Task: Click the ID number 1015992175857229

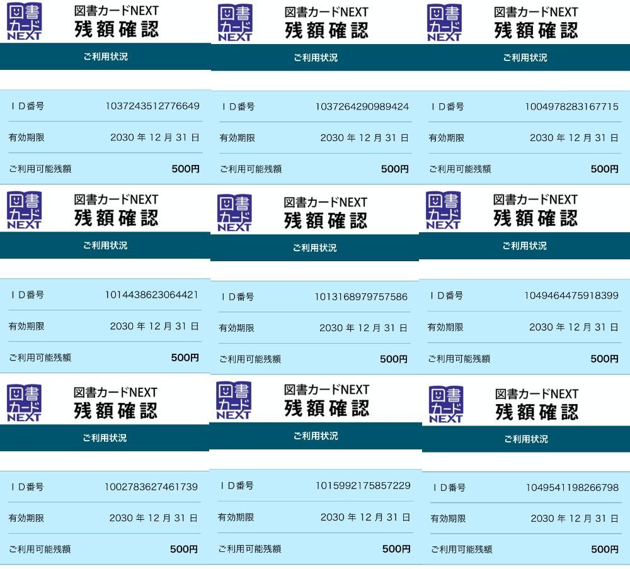Action: tap(364, 485)
